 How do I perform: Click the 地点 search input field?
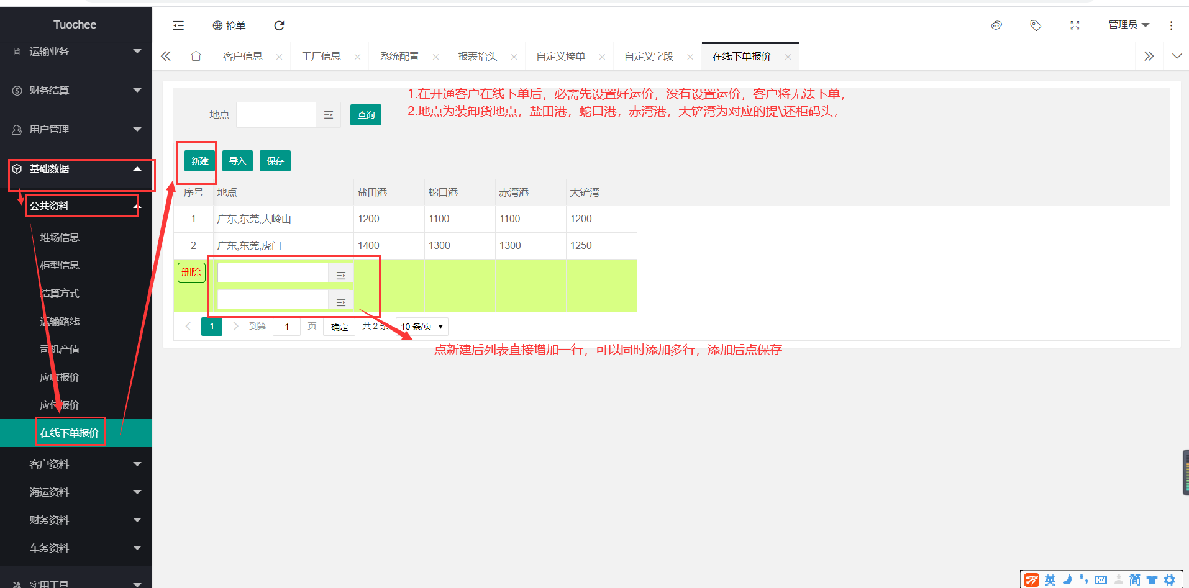276,115
